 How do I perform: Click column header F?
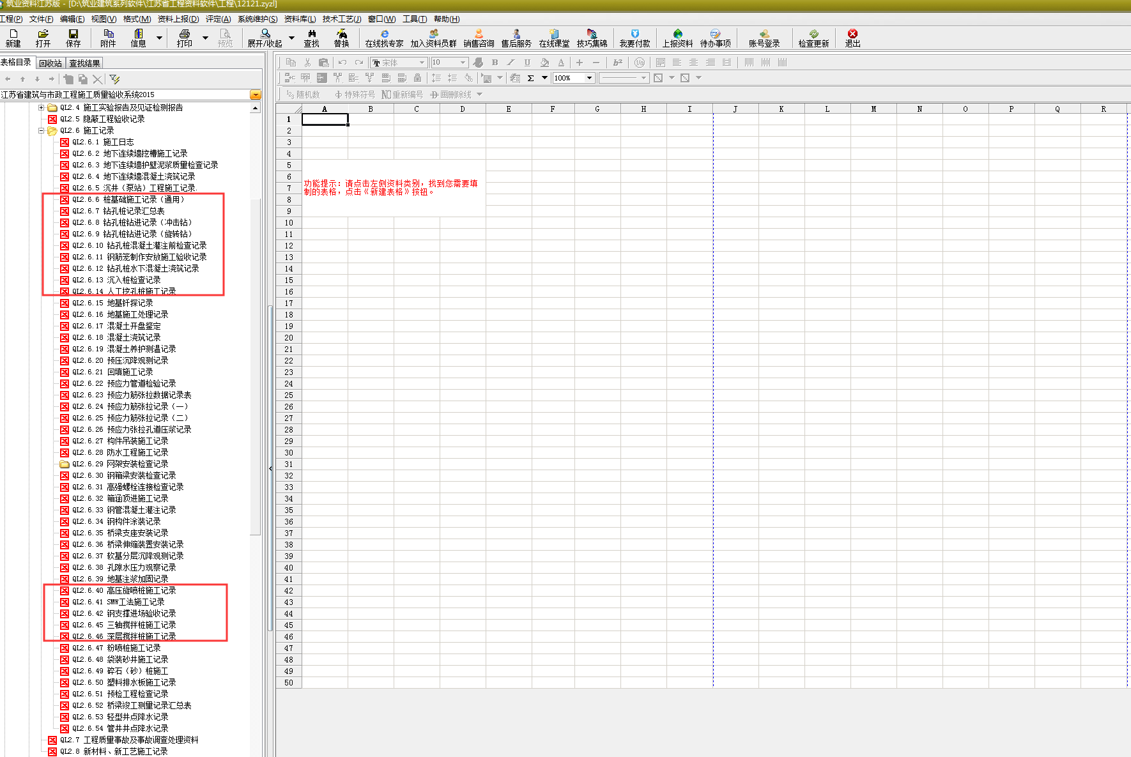[553, 109]
